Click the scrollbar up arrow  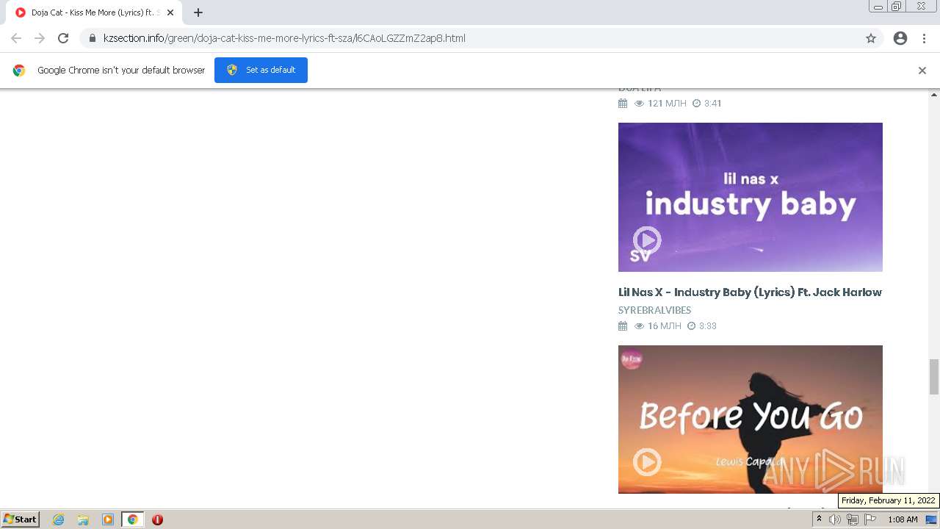click(x=934, y=95)
